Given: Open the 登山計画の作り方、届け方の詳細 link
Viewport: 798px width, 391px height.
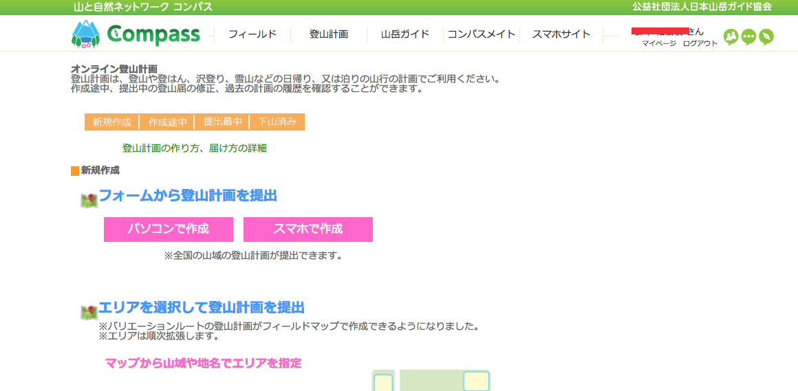Looking at the screenshot, I should click(x=194, y=148).
